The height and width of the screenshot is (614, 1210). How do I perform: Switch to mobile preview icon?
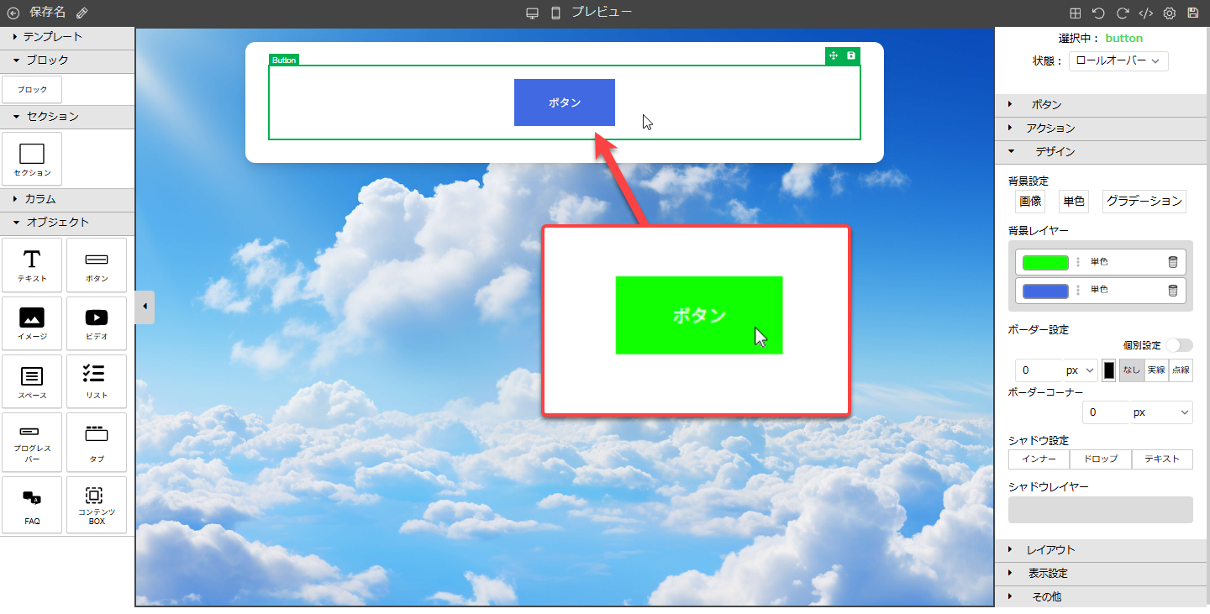point(555,13)
